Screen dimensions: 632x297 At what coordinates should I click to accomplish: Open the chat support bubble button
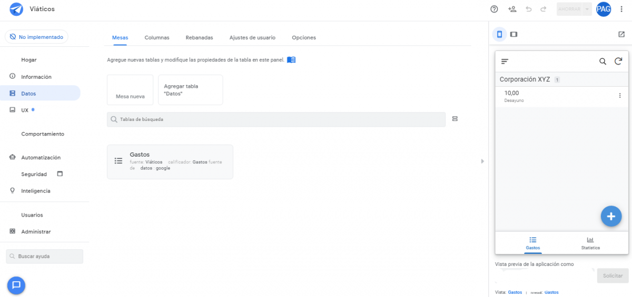tap(16, 285)
